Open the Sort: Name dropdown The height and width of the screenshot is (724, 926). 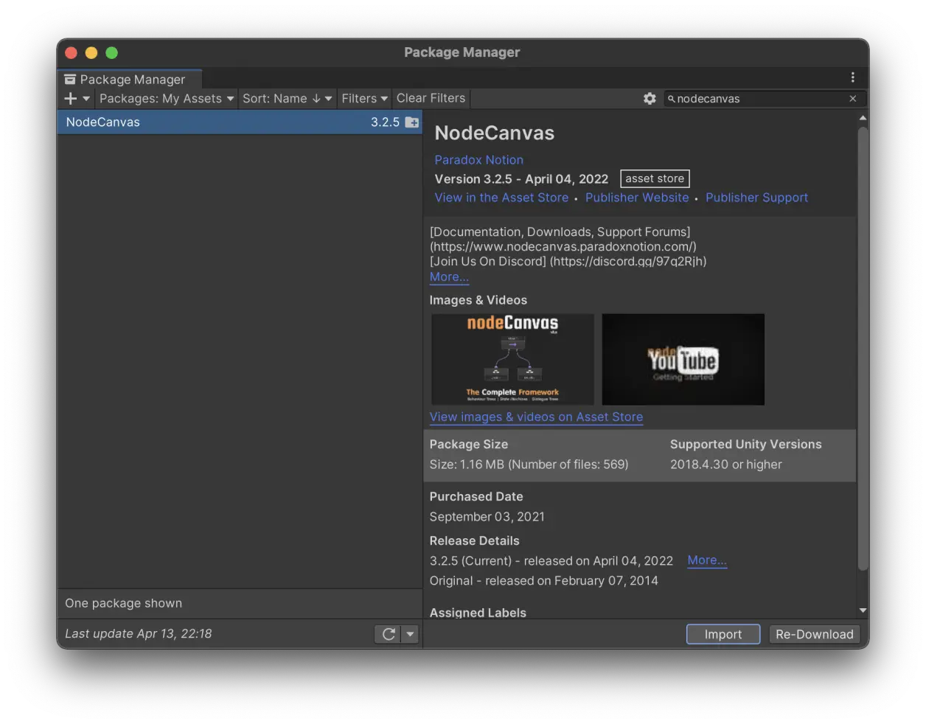coord(288,98)
